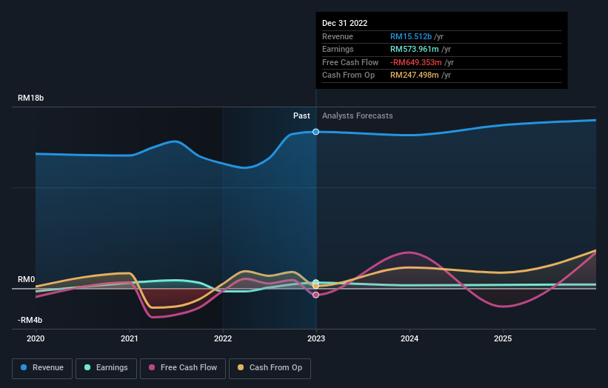The image size is (608, 388).
Task: Click the Earnings label in tooltip
Action: pyautogui.click(x=338, y=49)
